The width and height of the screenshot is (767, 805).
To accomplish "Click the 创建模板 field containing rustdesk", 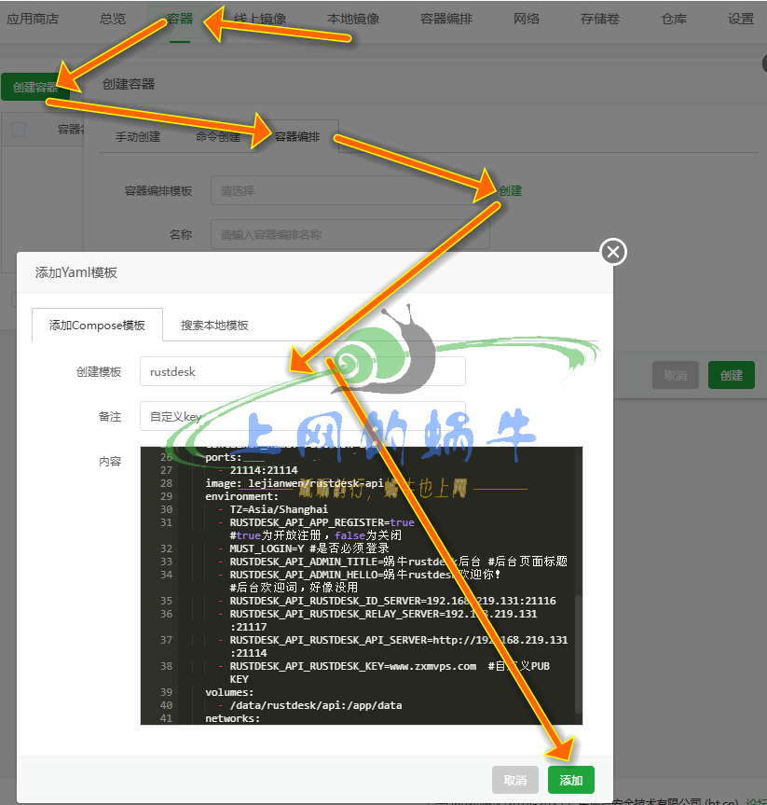I will coord(303,371).
